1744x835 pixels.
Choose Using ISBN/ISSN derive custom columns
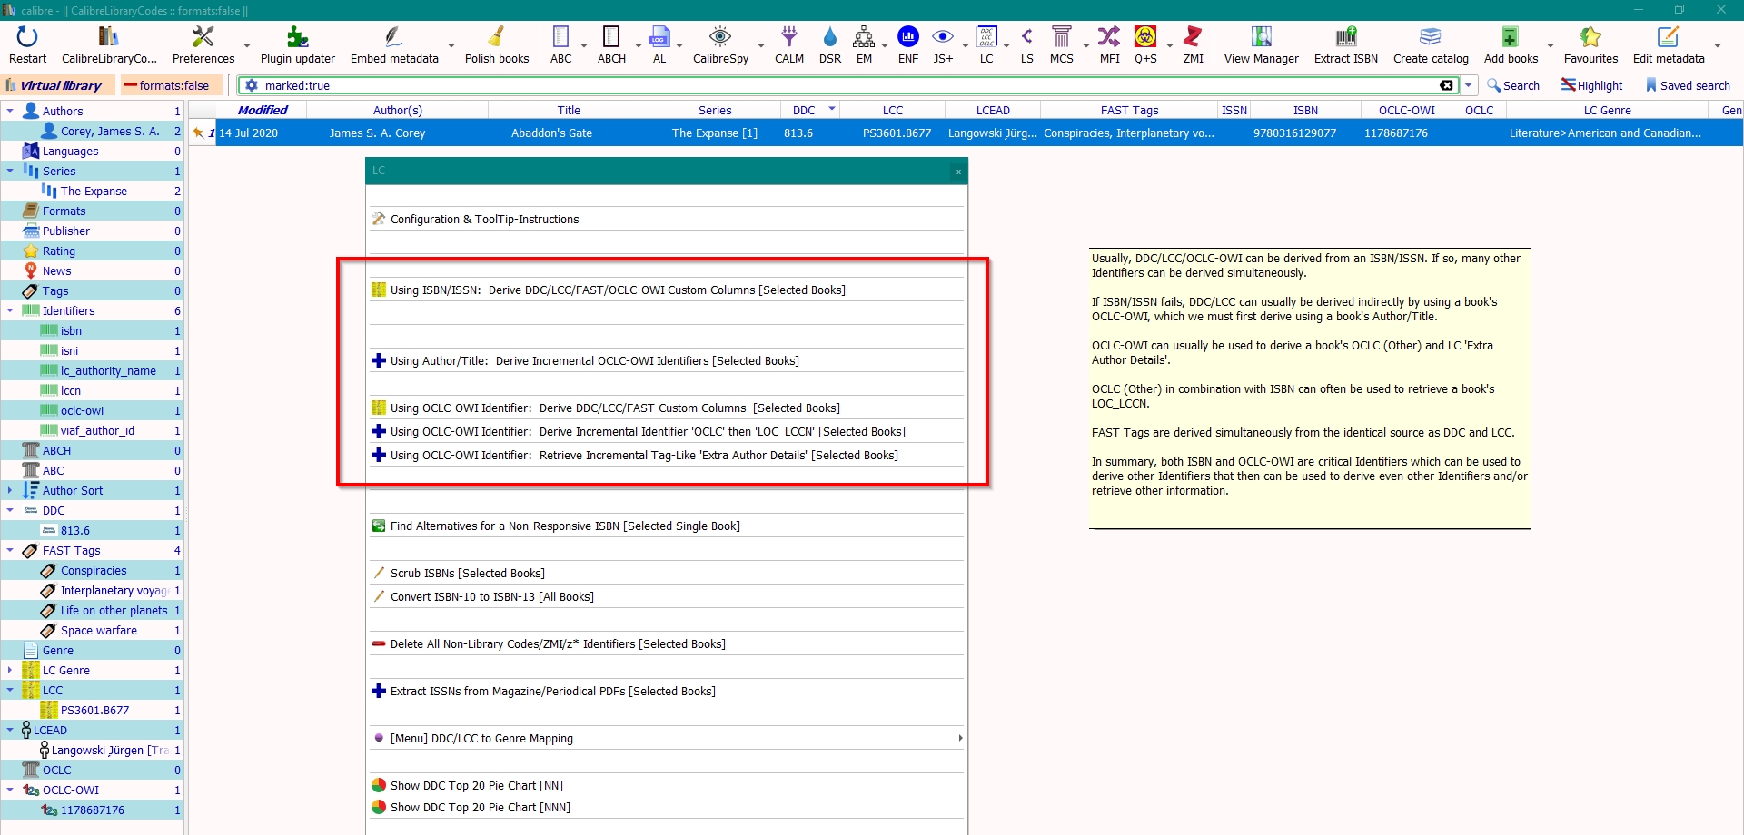coord(667,290)
